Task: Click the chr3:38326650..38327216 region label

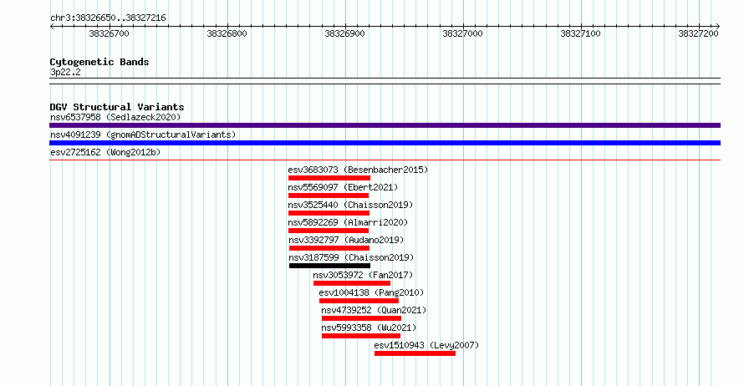Action: [108, 18]
